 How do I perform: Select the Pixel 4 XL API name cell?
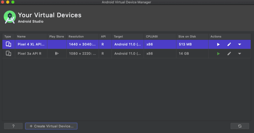click(x=31, y=44)
